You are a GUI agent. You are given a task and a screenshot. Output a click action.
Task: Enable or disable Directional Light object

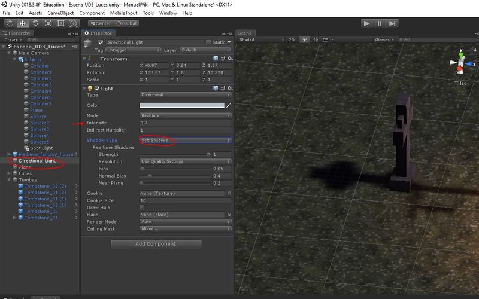pyautogui.click(x=101, y=42)
